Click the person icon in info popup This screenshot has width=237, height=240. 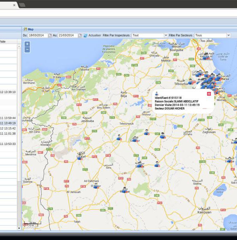pyautogui.click(x=157, y=93)
